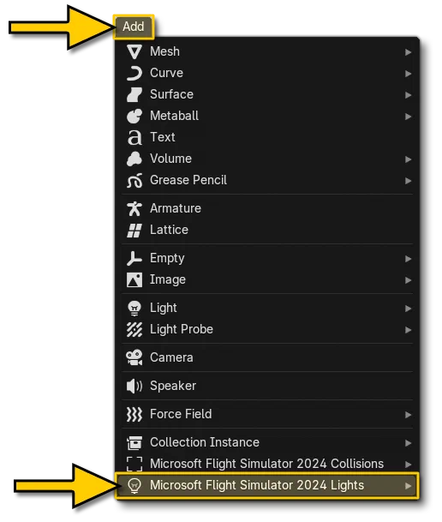
Task: Expand the Light Probe submenu arrow
Action: click(408, 330)
